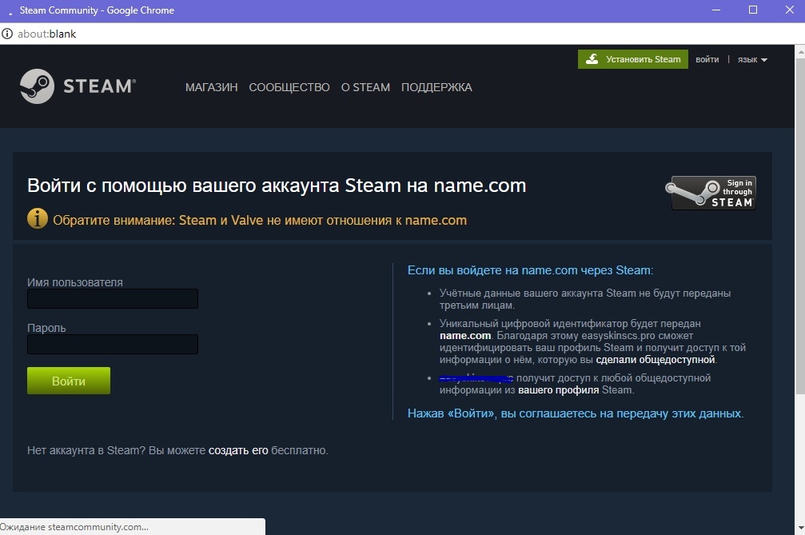Open the СООБЩЕСТВО menu
This screenshot has width=805, height=535.
click(x=289, y=87)
